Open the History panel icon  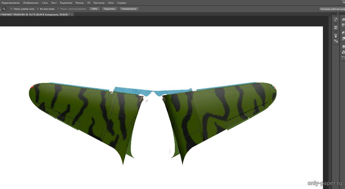(x=336, y=20)
